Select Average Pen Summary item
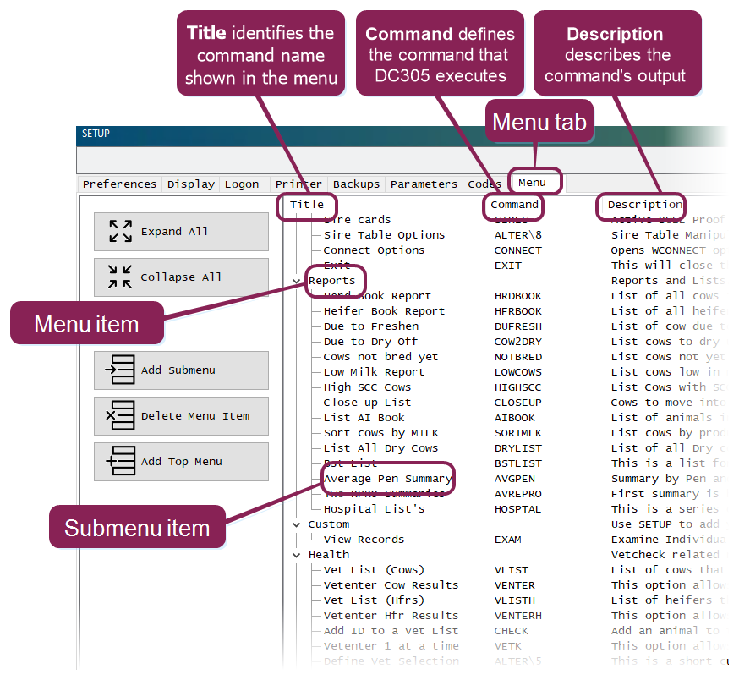This screenshot has width=739, height=680. coord(387,479)
